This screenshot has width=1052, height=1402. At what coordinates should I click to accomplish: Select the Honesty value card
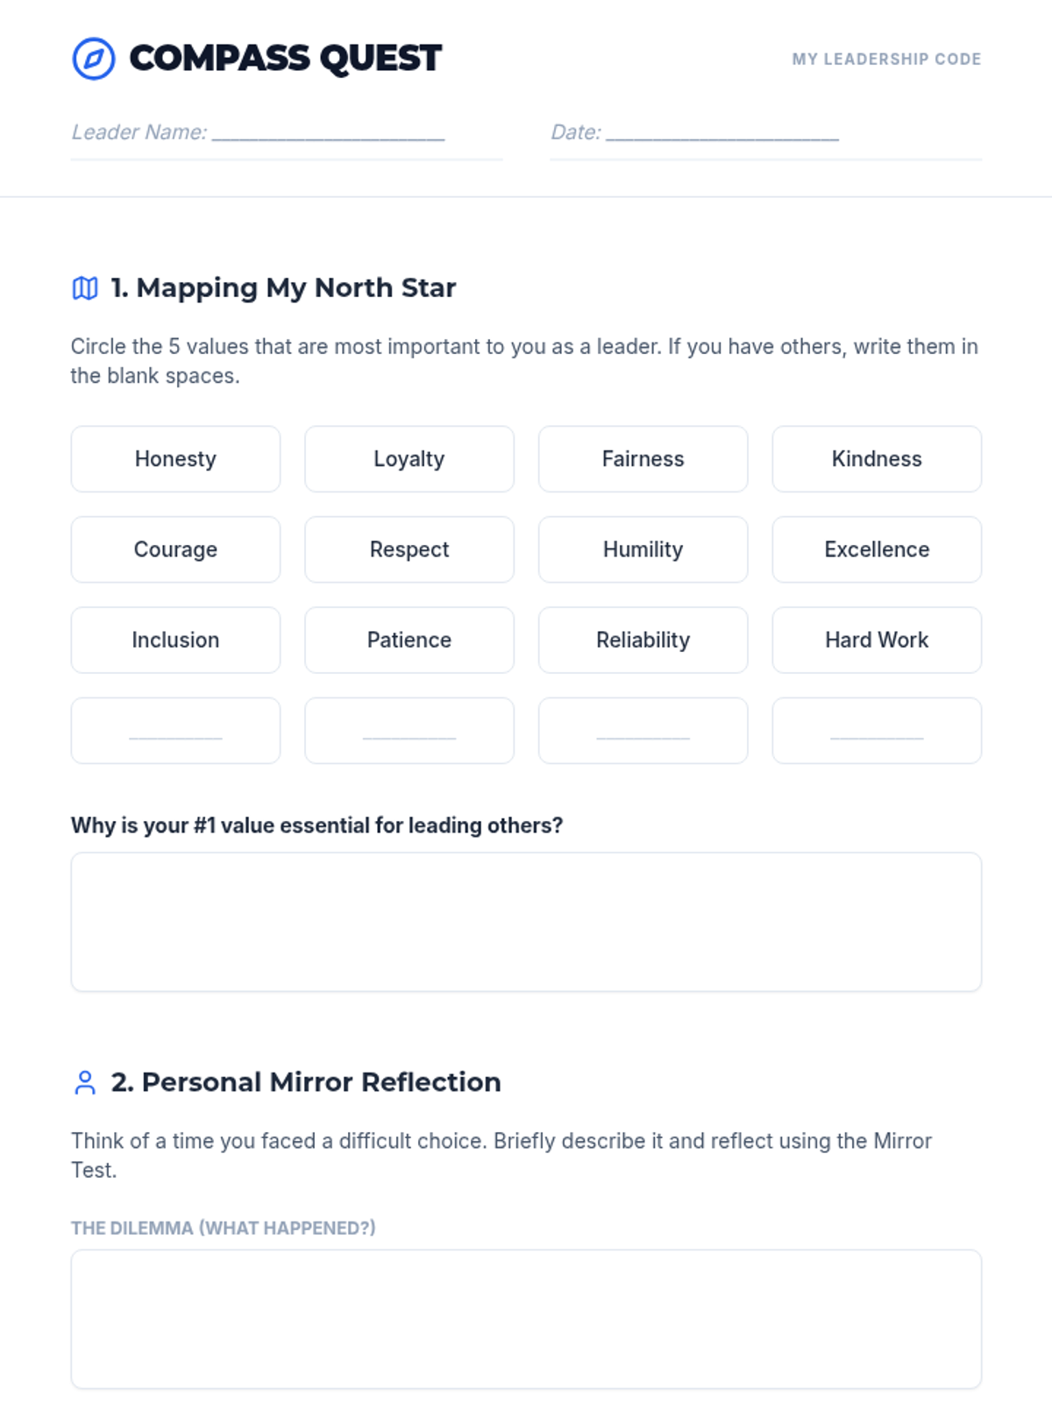point(175,459)
